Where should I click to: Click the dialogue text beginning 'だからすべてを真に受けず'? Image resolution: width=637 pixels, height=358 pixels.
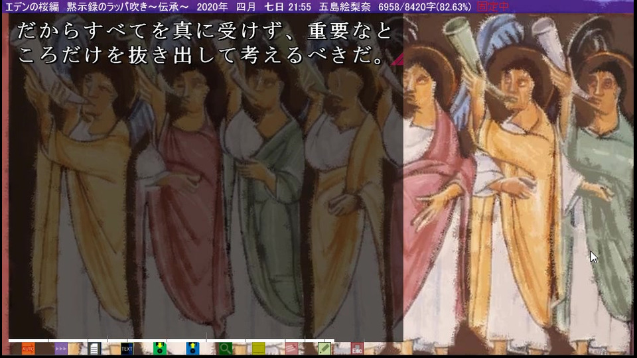tap(205, 43)
